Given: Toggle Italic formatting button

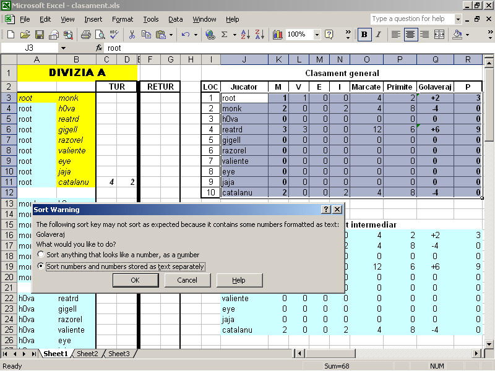Looking at the screenshot, I should pos(379,35).
